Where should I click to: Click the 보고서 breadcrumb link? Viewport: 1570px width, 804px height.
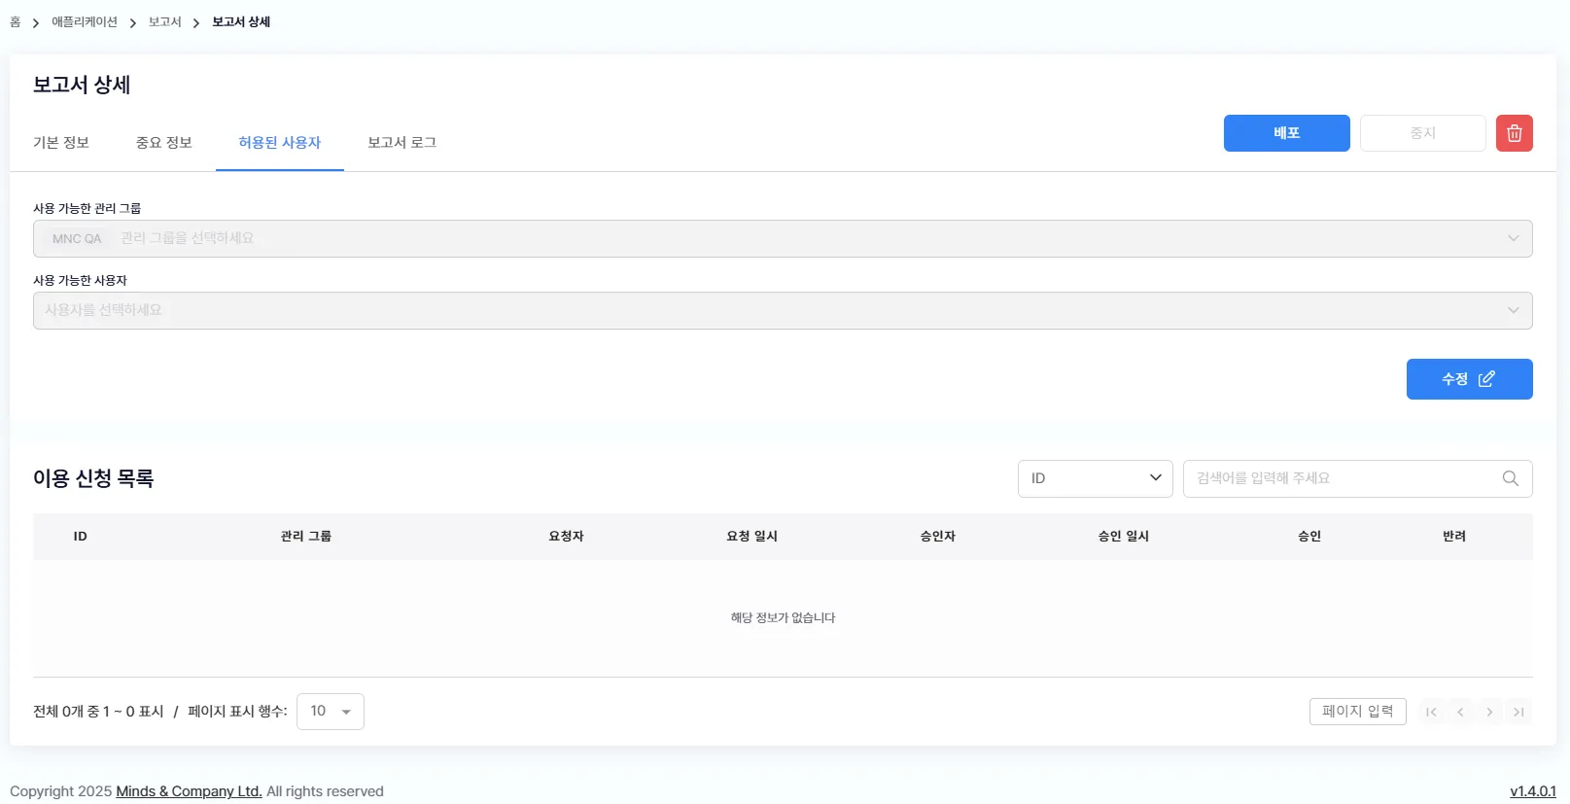(x=164, y=22)
